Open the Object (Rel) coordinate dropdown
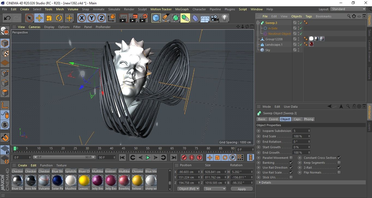The image size is (372, 198). (x=188, y=189)
